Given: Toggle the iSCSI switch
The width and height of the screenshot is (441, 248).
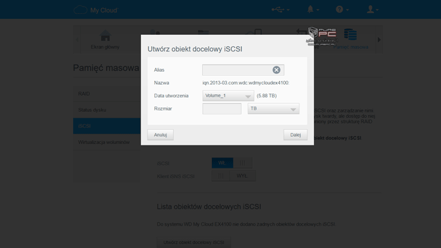Looking at the screenshot, I should 232,162.
